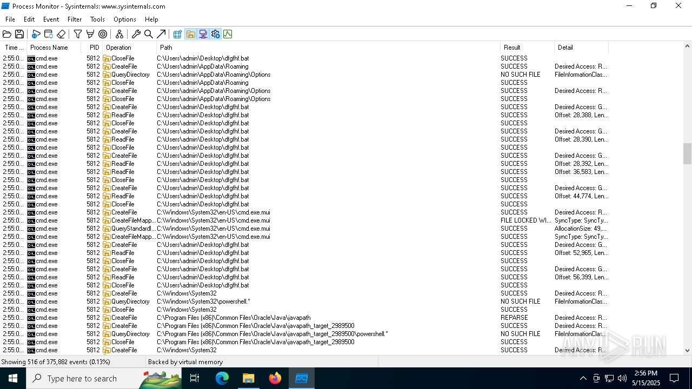Open the File menu
Screen dimensions: 692x389
10,19
